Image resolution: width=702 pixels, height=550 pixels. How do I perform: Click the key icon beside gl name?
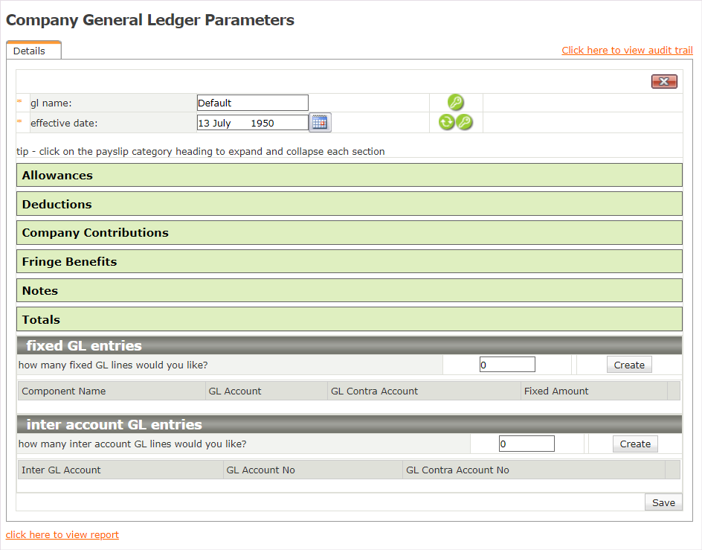click(x=456, y=103)
